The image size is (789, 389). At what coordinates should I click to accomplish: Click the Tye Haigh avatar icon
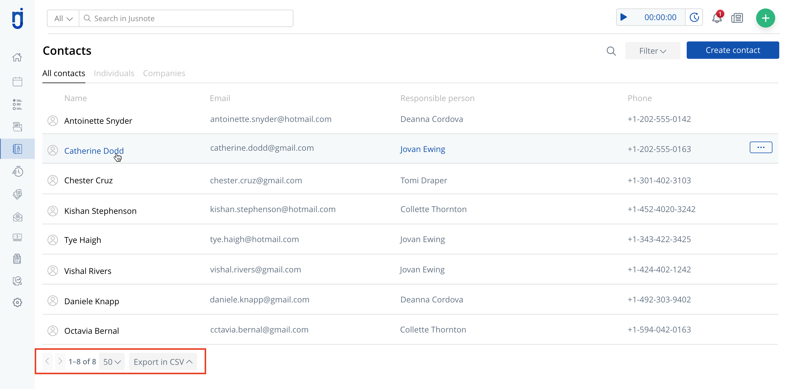[x=53, y=240]
